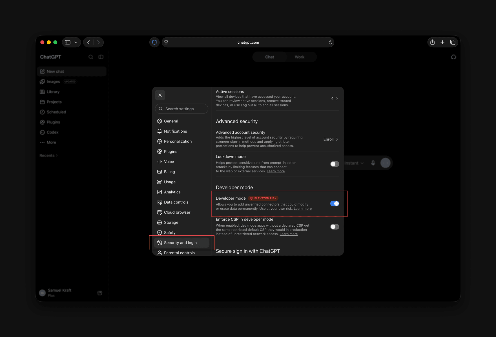Image resolution: width=496 pixels, height=337 pixels.
Task: Switch to the Chat tab
Action: (269, 57)
